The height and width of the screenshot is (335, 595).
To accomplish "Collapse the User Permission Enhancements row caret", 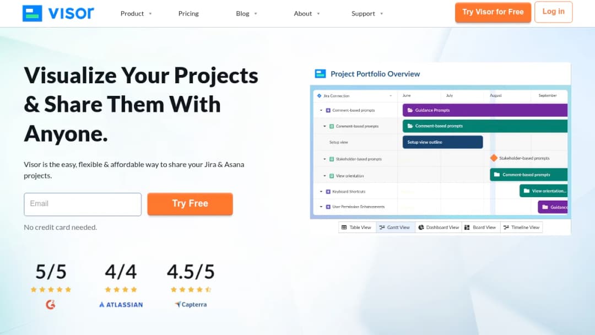I will (x=321, y=207).
